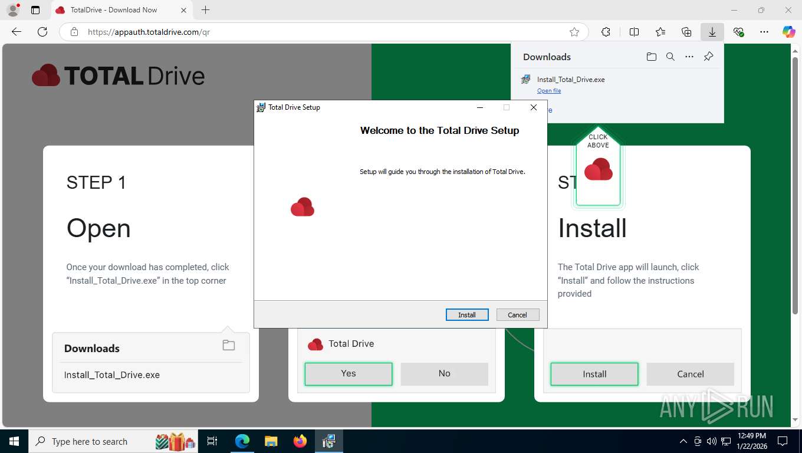
Task: Switch to Total Drive installer taskbar icon
Action: tap(329, 441)
